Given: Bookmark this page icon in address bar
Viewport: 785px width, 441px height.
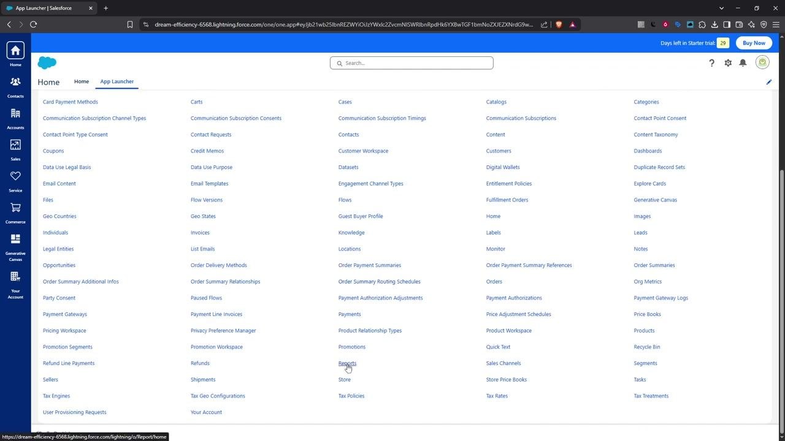Looking at the screenshot, I should pos(130,24).
